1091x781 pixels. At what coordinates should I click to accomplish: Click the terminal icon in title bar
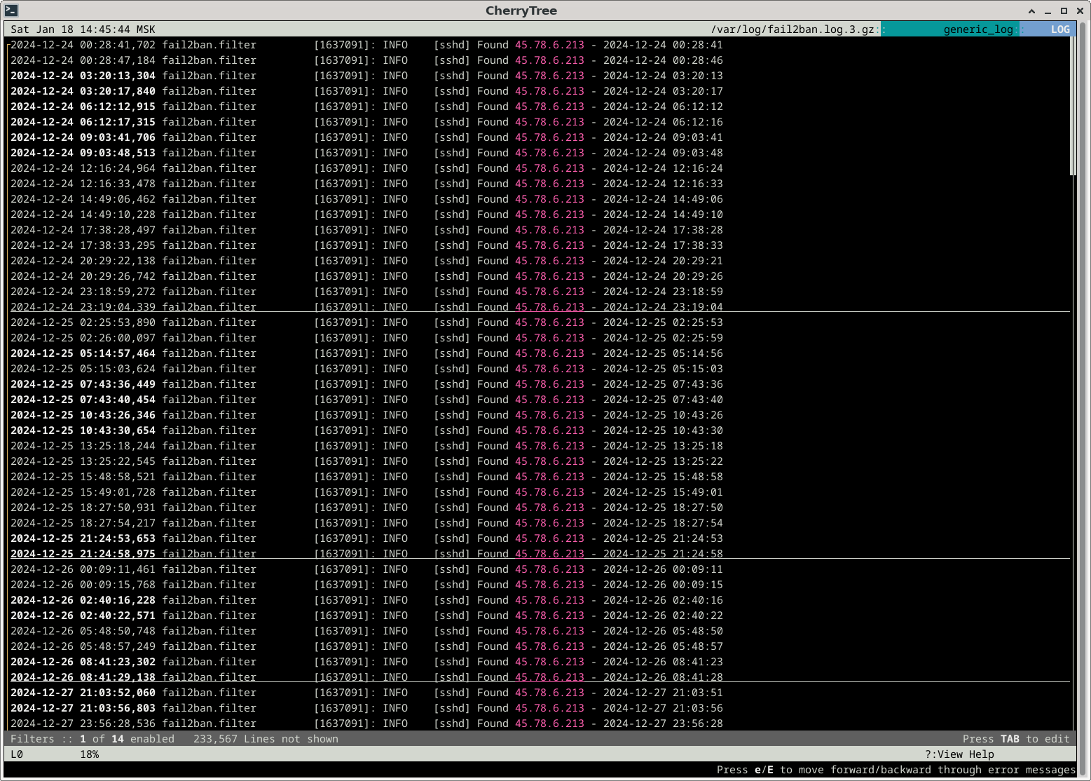coord(11,11)
